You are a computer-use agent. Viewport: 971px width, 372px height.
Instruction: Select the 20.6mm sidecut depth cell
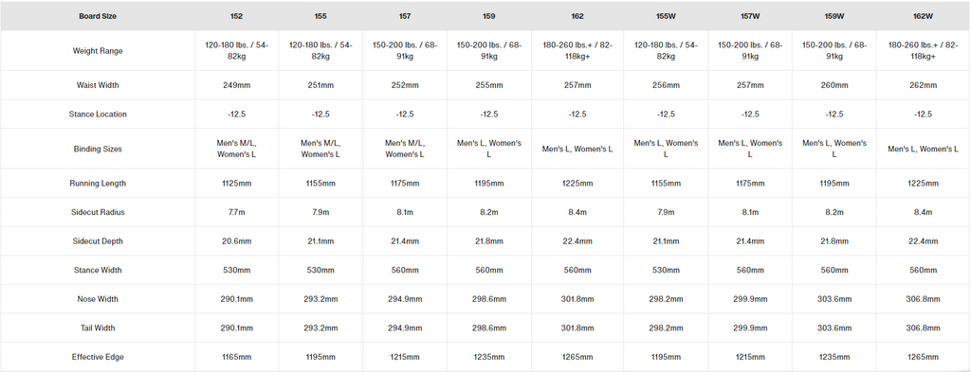(236, 241)
